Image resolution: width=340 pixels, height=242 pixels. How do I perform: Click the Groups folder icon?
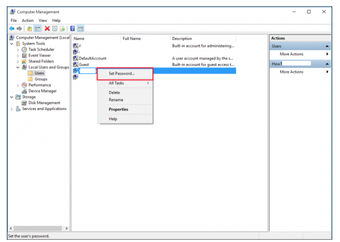[x=30, y=79]
